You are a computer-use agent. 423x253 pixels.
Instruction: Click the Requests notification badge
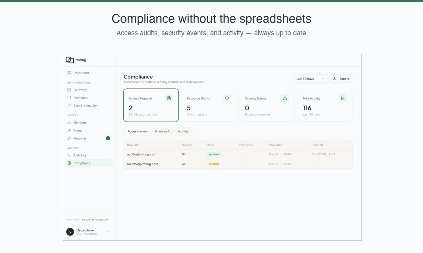[x=108, y=138]
